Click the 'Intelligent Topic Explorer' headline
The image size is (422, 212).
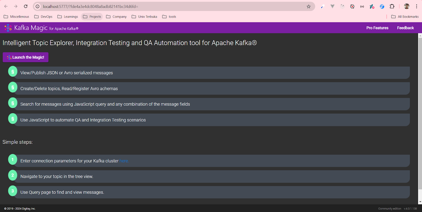click(130, 43)
